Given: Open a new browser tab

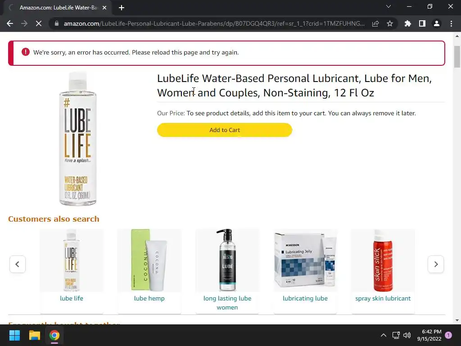Looking at the screenshot, I should [x=122, y=8].
